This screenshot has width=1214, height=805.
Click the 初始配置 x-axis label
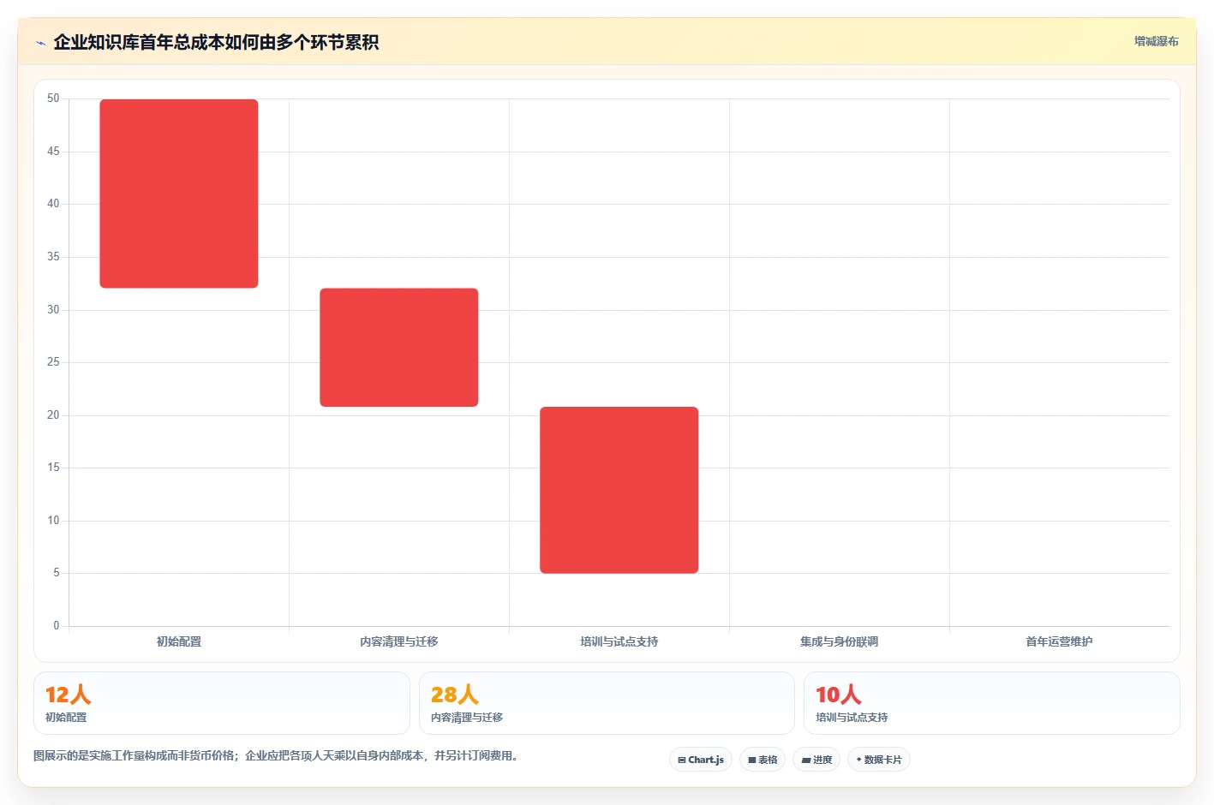pos(179,641)
